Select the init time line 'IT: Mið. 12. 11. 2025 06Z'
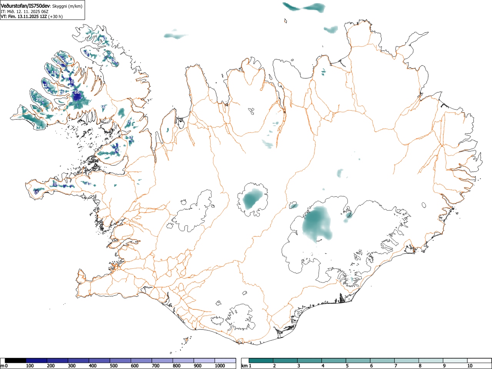 25,12
